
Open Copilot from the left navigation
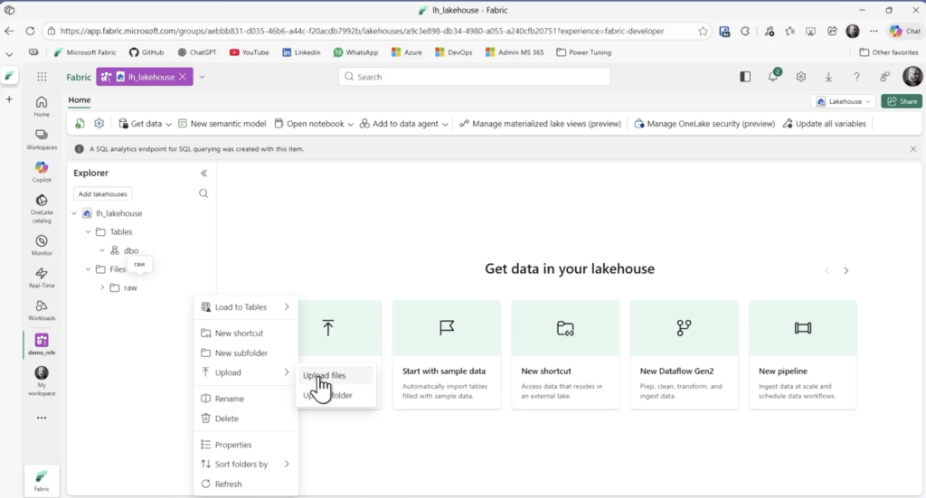point(42,171)
